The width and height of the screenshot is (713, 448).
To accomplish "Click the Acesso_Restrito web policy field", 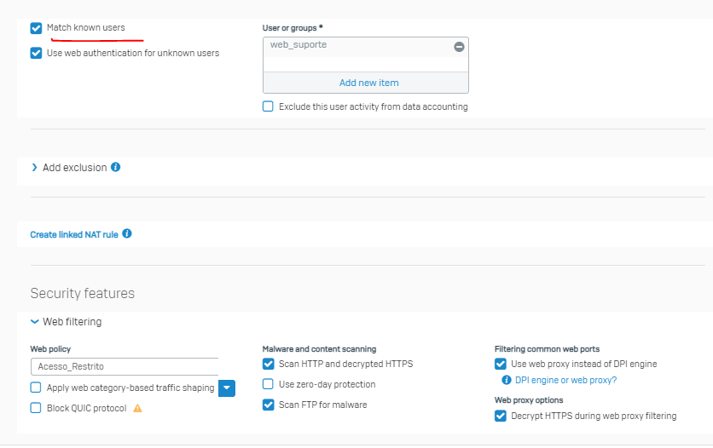I will [x=125, y=366].
